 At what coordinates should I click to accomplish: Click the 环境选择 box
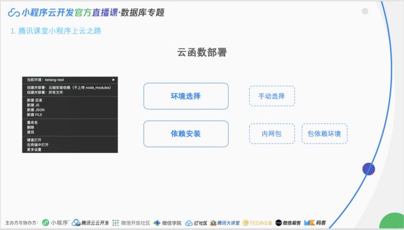point(186,96)
